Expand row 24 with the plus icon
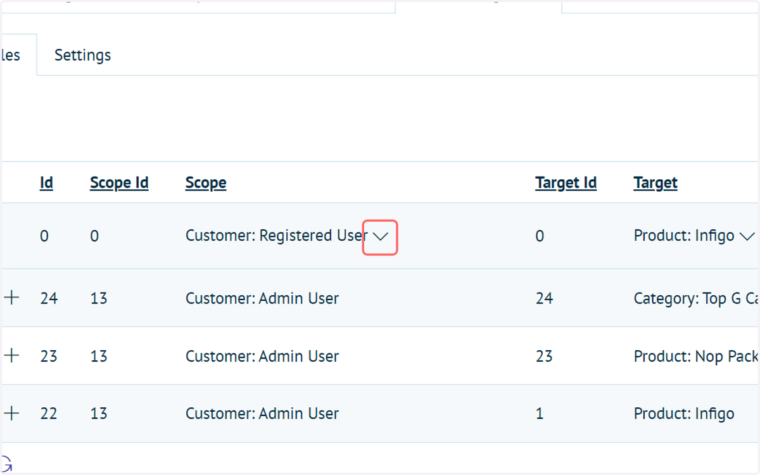The image size is (760, 475). pyautogui.click(x=12, y=298)
